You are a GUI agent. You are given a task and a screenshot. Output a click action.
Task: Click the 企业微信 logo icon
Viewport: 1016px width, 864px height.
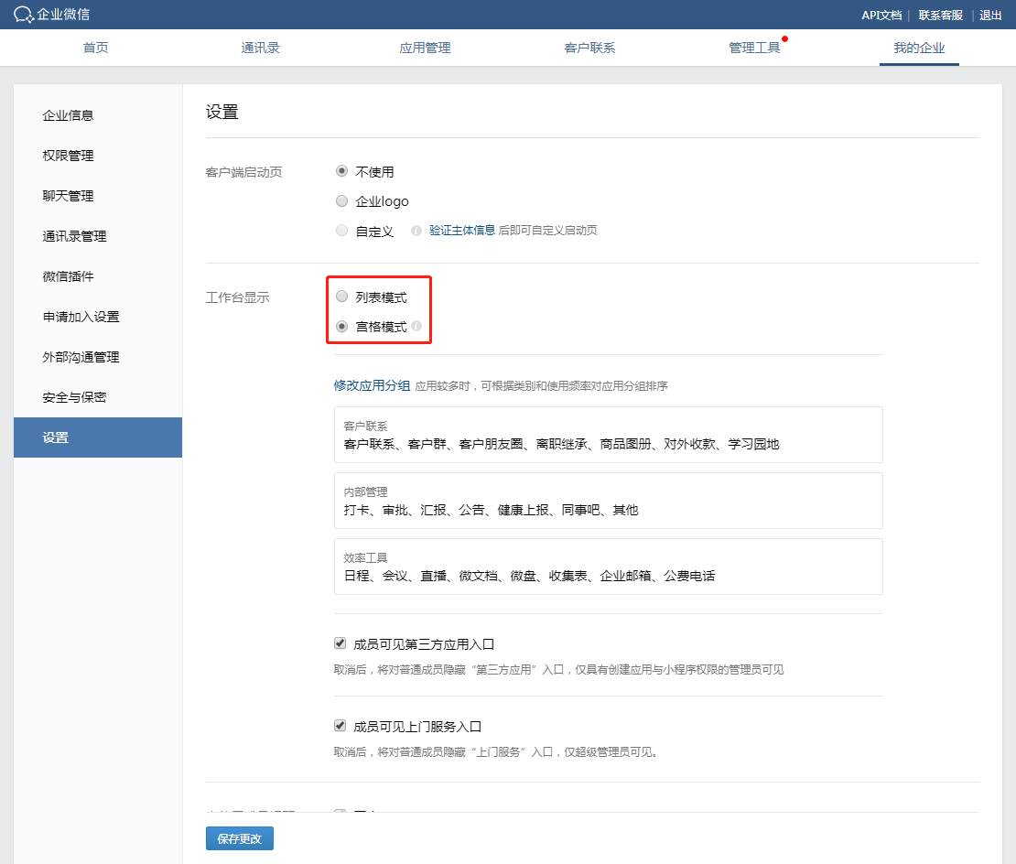[24, 15]
